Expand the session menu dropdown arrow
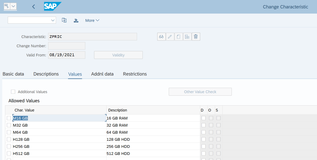The height and width of the screenshot is (160, 317). (x=13, y=6)
